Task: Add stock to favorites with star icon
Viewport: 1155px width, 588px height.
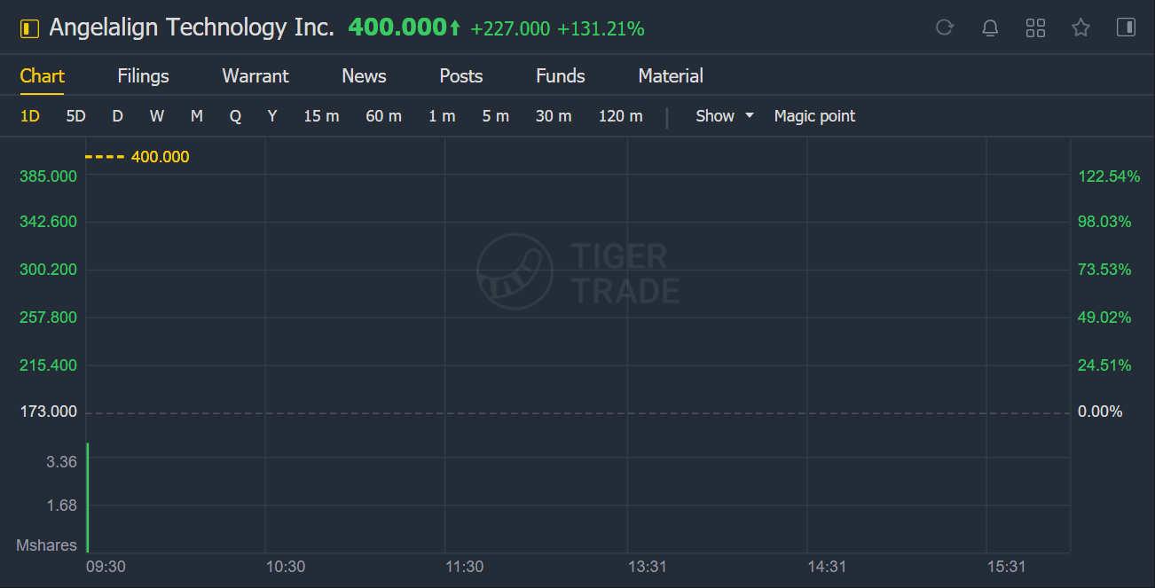Action: coord(1080,27)
